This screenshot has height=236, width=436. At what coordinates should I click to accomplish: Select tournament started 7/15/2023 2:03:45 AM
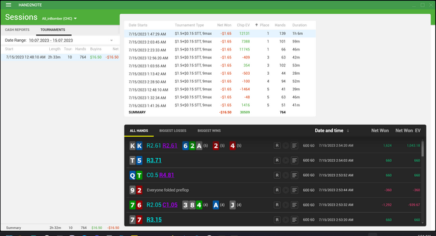220,42
